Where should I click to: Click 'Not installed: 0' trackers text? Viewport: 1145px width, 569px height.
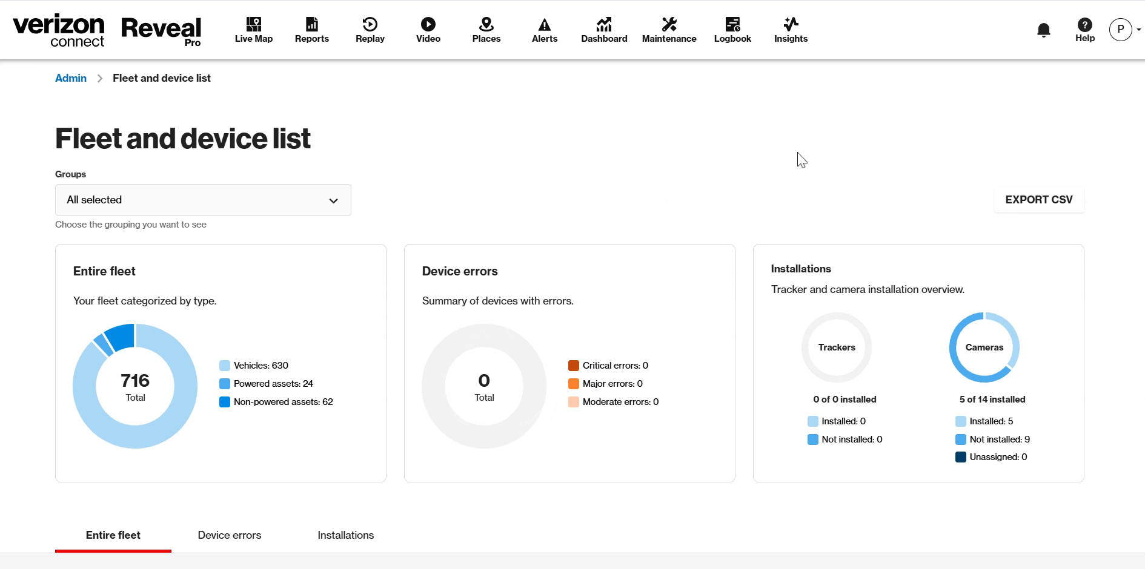click(852, 439)
